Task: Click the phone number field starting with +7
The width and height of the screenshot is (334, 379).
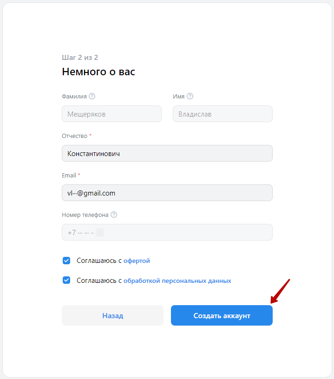Action: click(167, 232)
